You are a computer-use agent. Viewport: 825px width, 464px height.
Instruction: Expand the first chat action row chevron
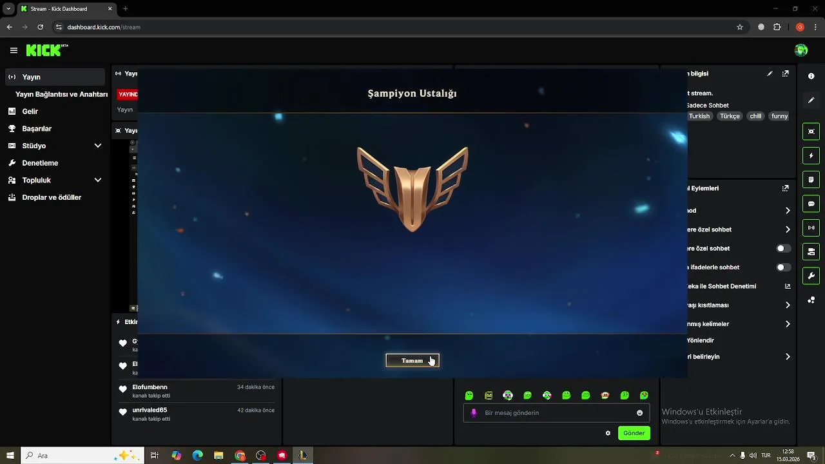coord(788,211)
